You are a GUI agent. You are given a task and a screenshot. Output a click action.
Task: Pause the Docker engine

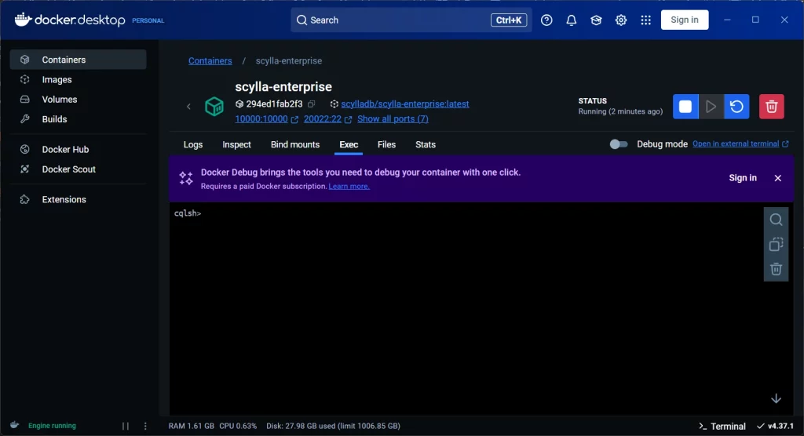(x=125, y=426)
